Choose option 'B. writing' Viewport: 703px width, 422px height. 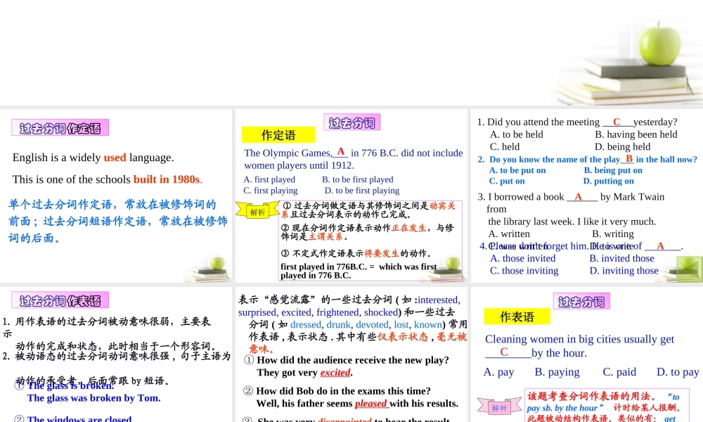coord(613,234)
